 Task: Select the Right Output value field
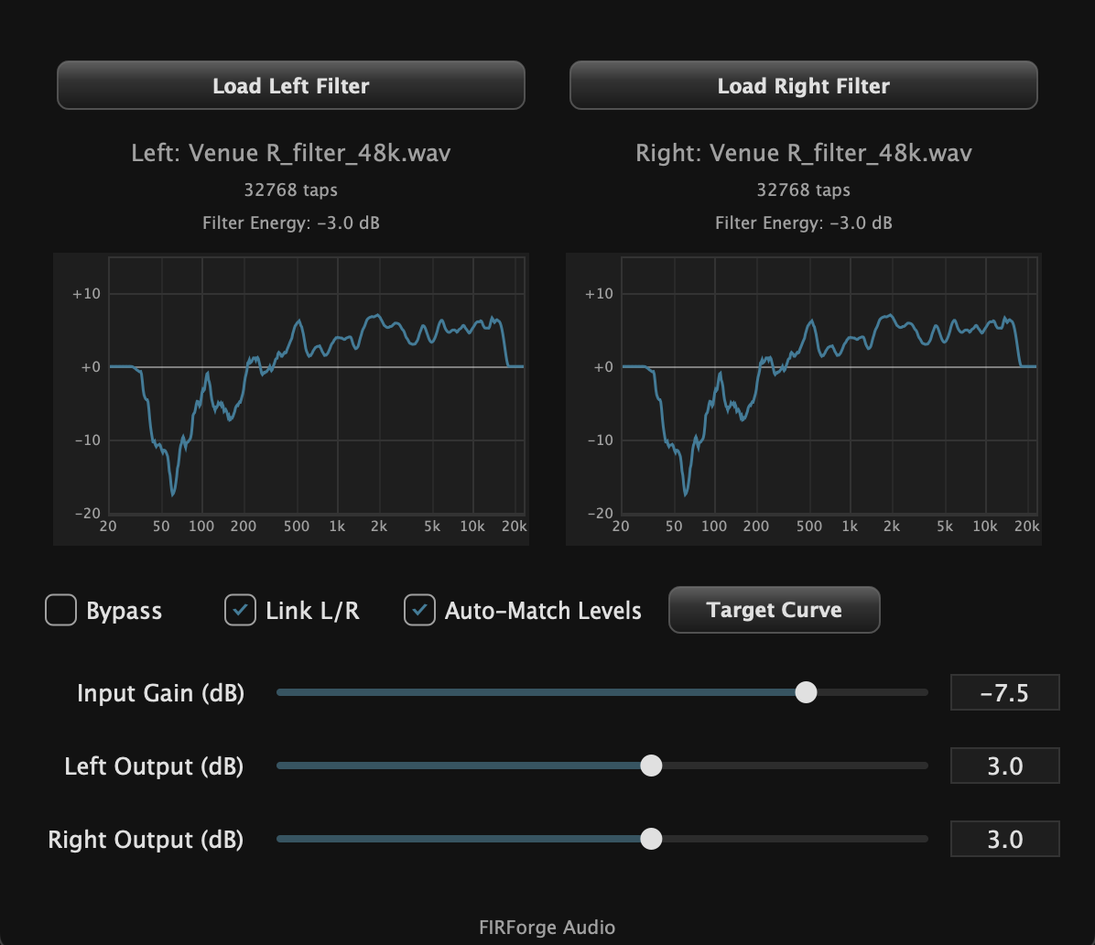pyautogui.click(x=1004, y=840)
